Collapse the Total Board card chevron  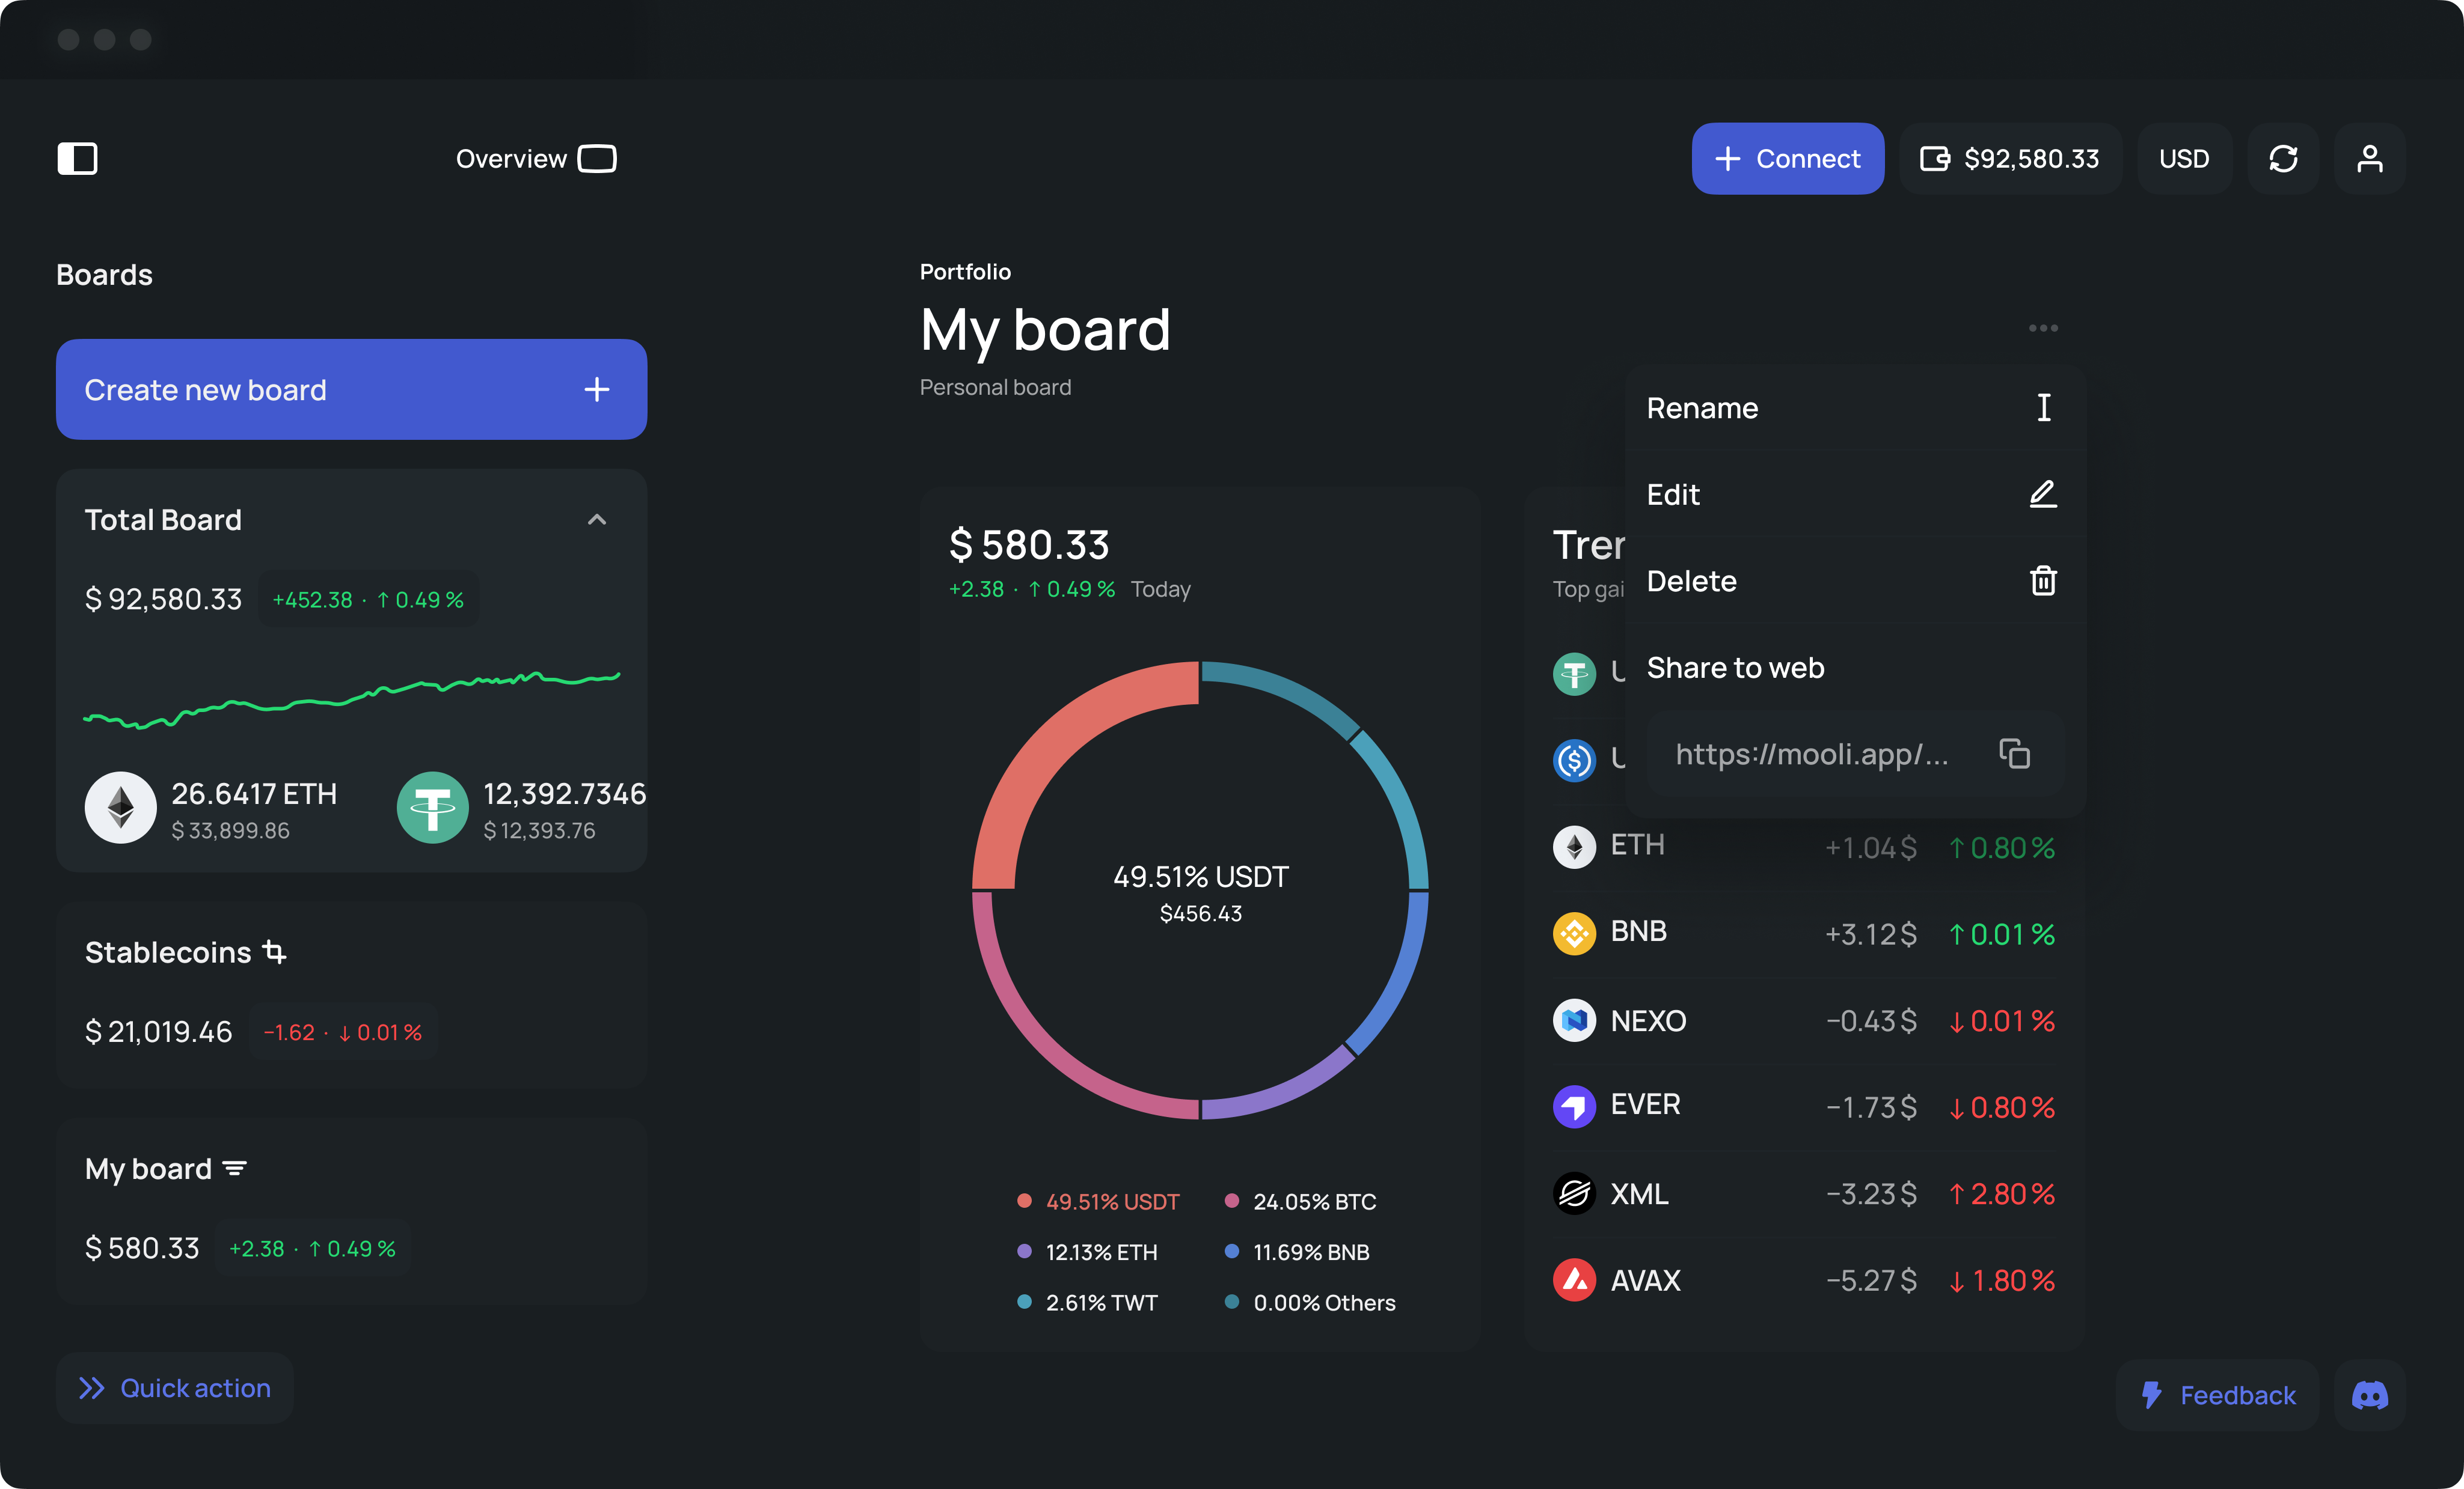pyautogui.click(x=597, y=520)
